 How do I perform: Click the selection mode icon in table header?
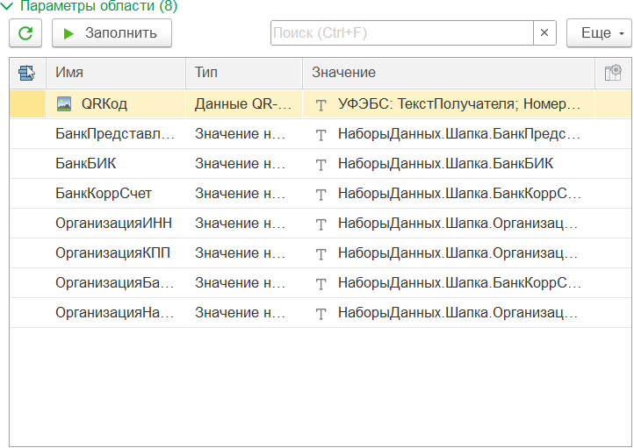click(26, 73)
